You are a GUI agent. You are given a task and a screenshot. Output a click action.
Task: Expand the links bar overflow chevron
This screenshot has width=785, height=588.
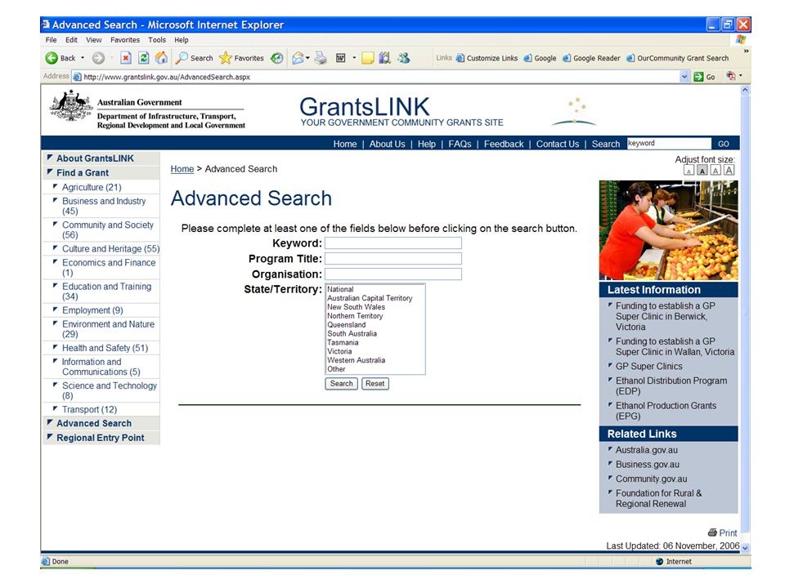(x=746, y=51)
